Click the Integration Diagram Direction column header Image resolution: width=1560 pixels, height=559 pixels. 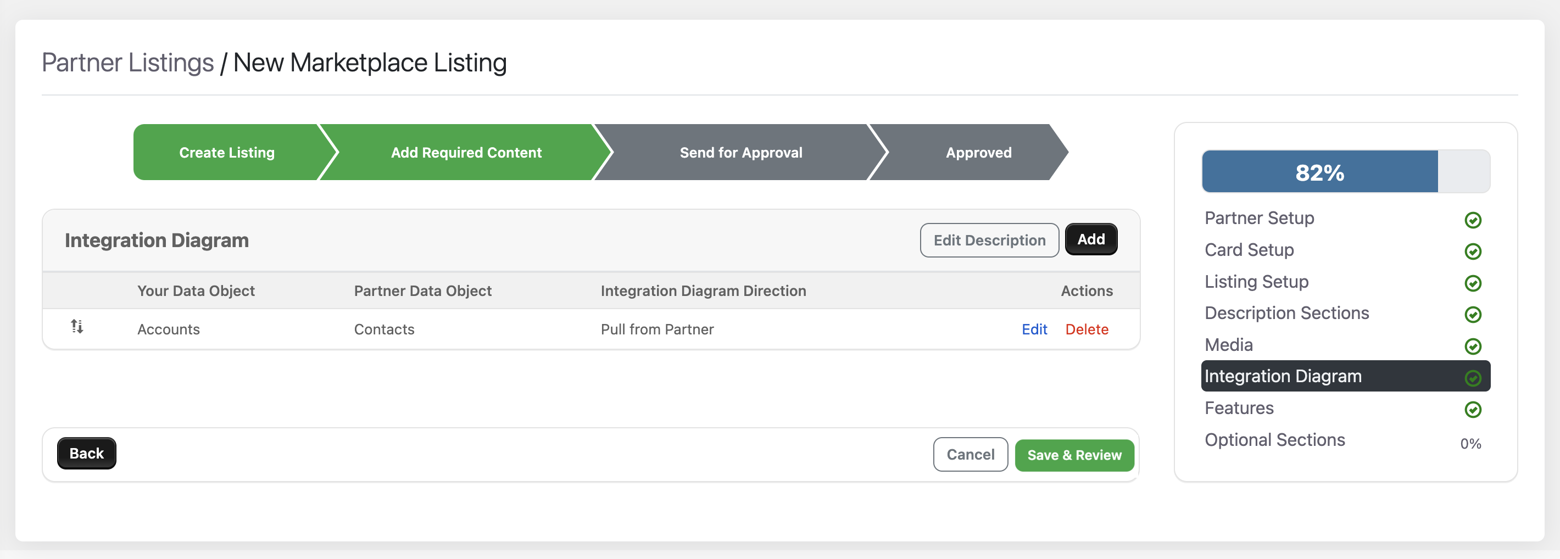coord(703,290)
